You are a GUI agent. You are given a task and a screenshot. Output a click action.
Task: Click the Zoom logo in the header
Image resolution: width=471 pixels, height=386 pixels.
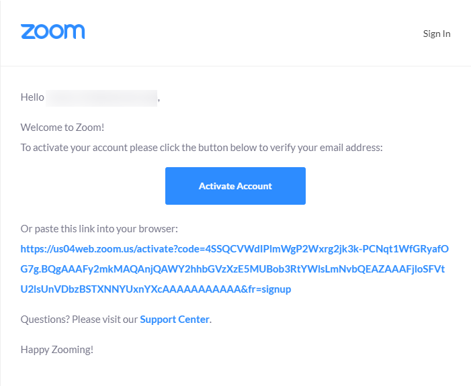tap(52, 32)
